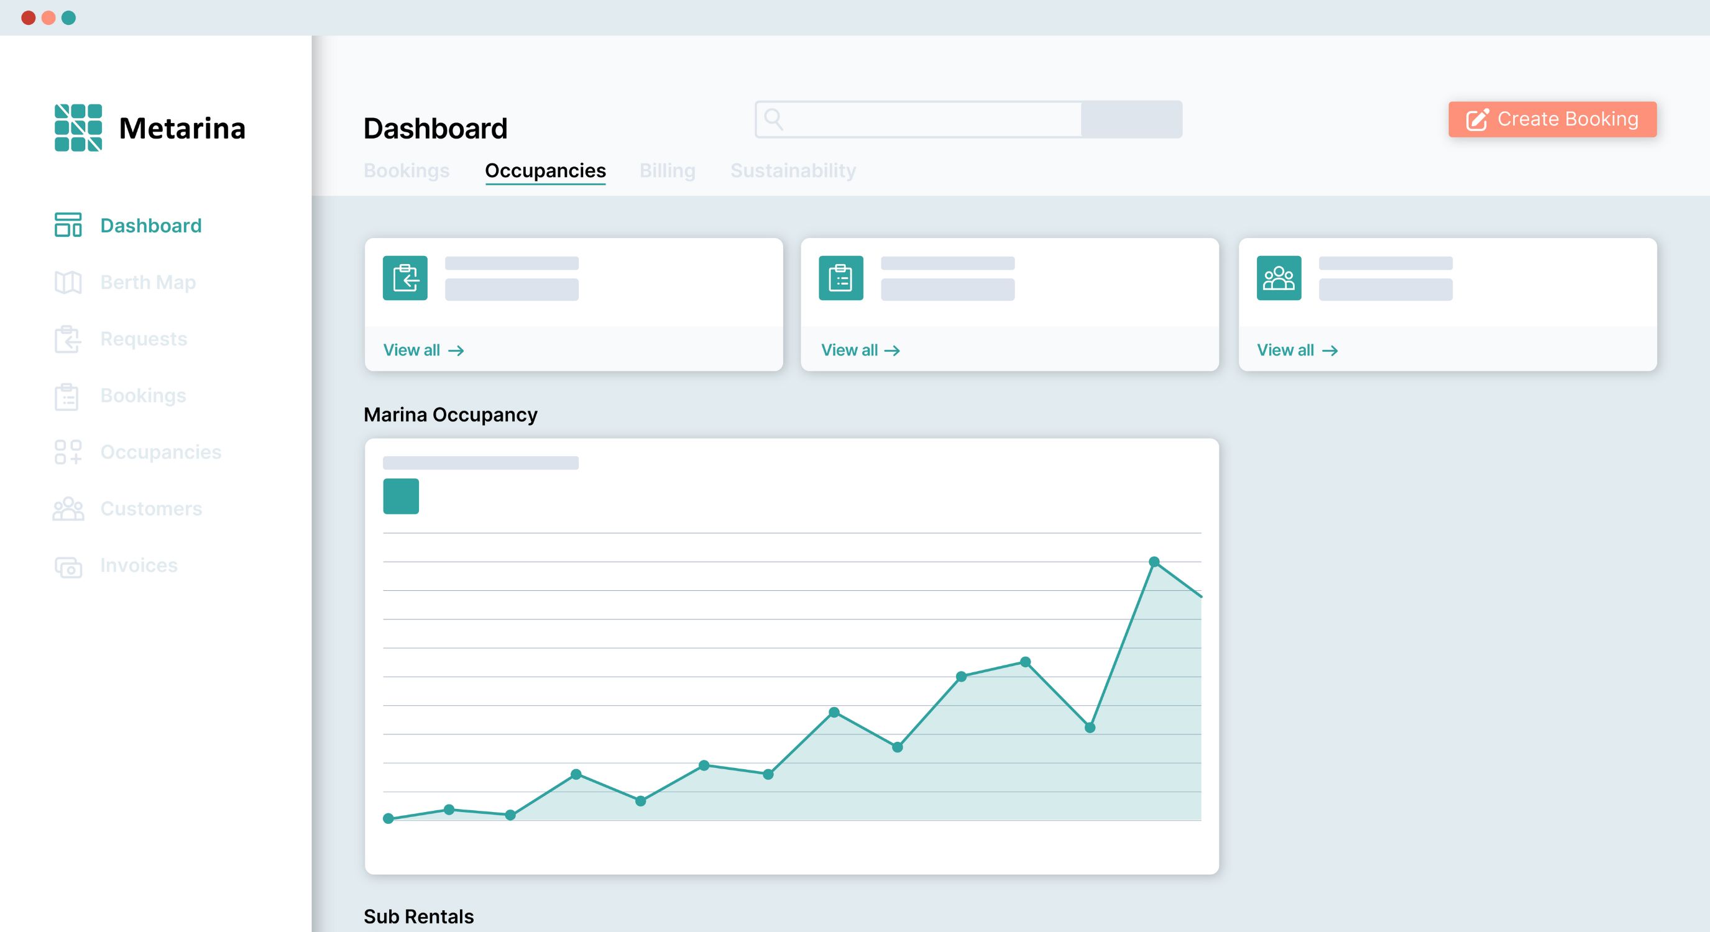Click the highest data point on occupancy chart
The height and width of the screenshot is (932, 1710).
point(1154,562)
